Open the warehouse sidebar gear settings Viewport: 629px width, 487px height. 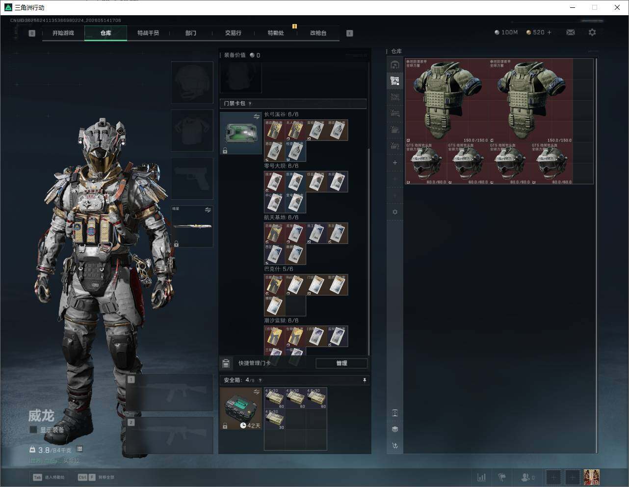(x=395, y=212)
